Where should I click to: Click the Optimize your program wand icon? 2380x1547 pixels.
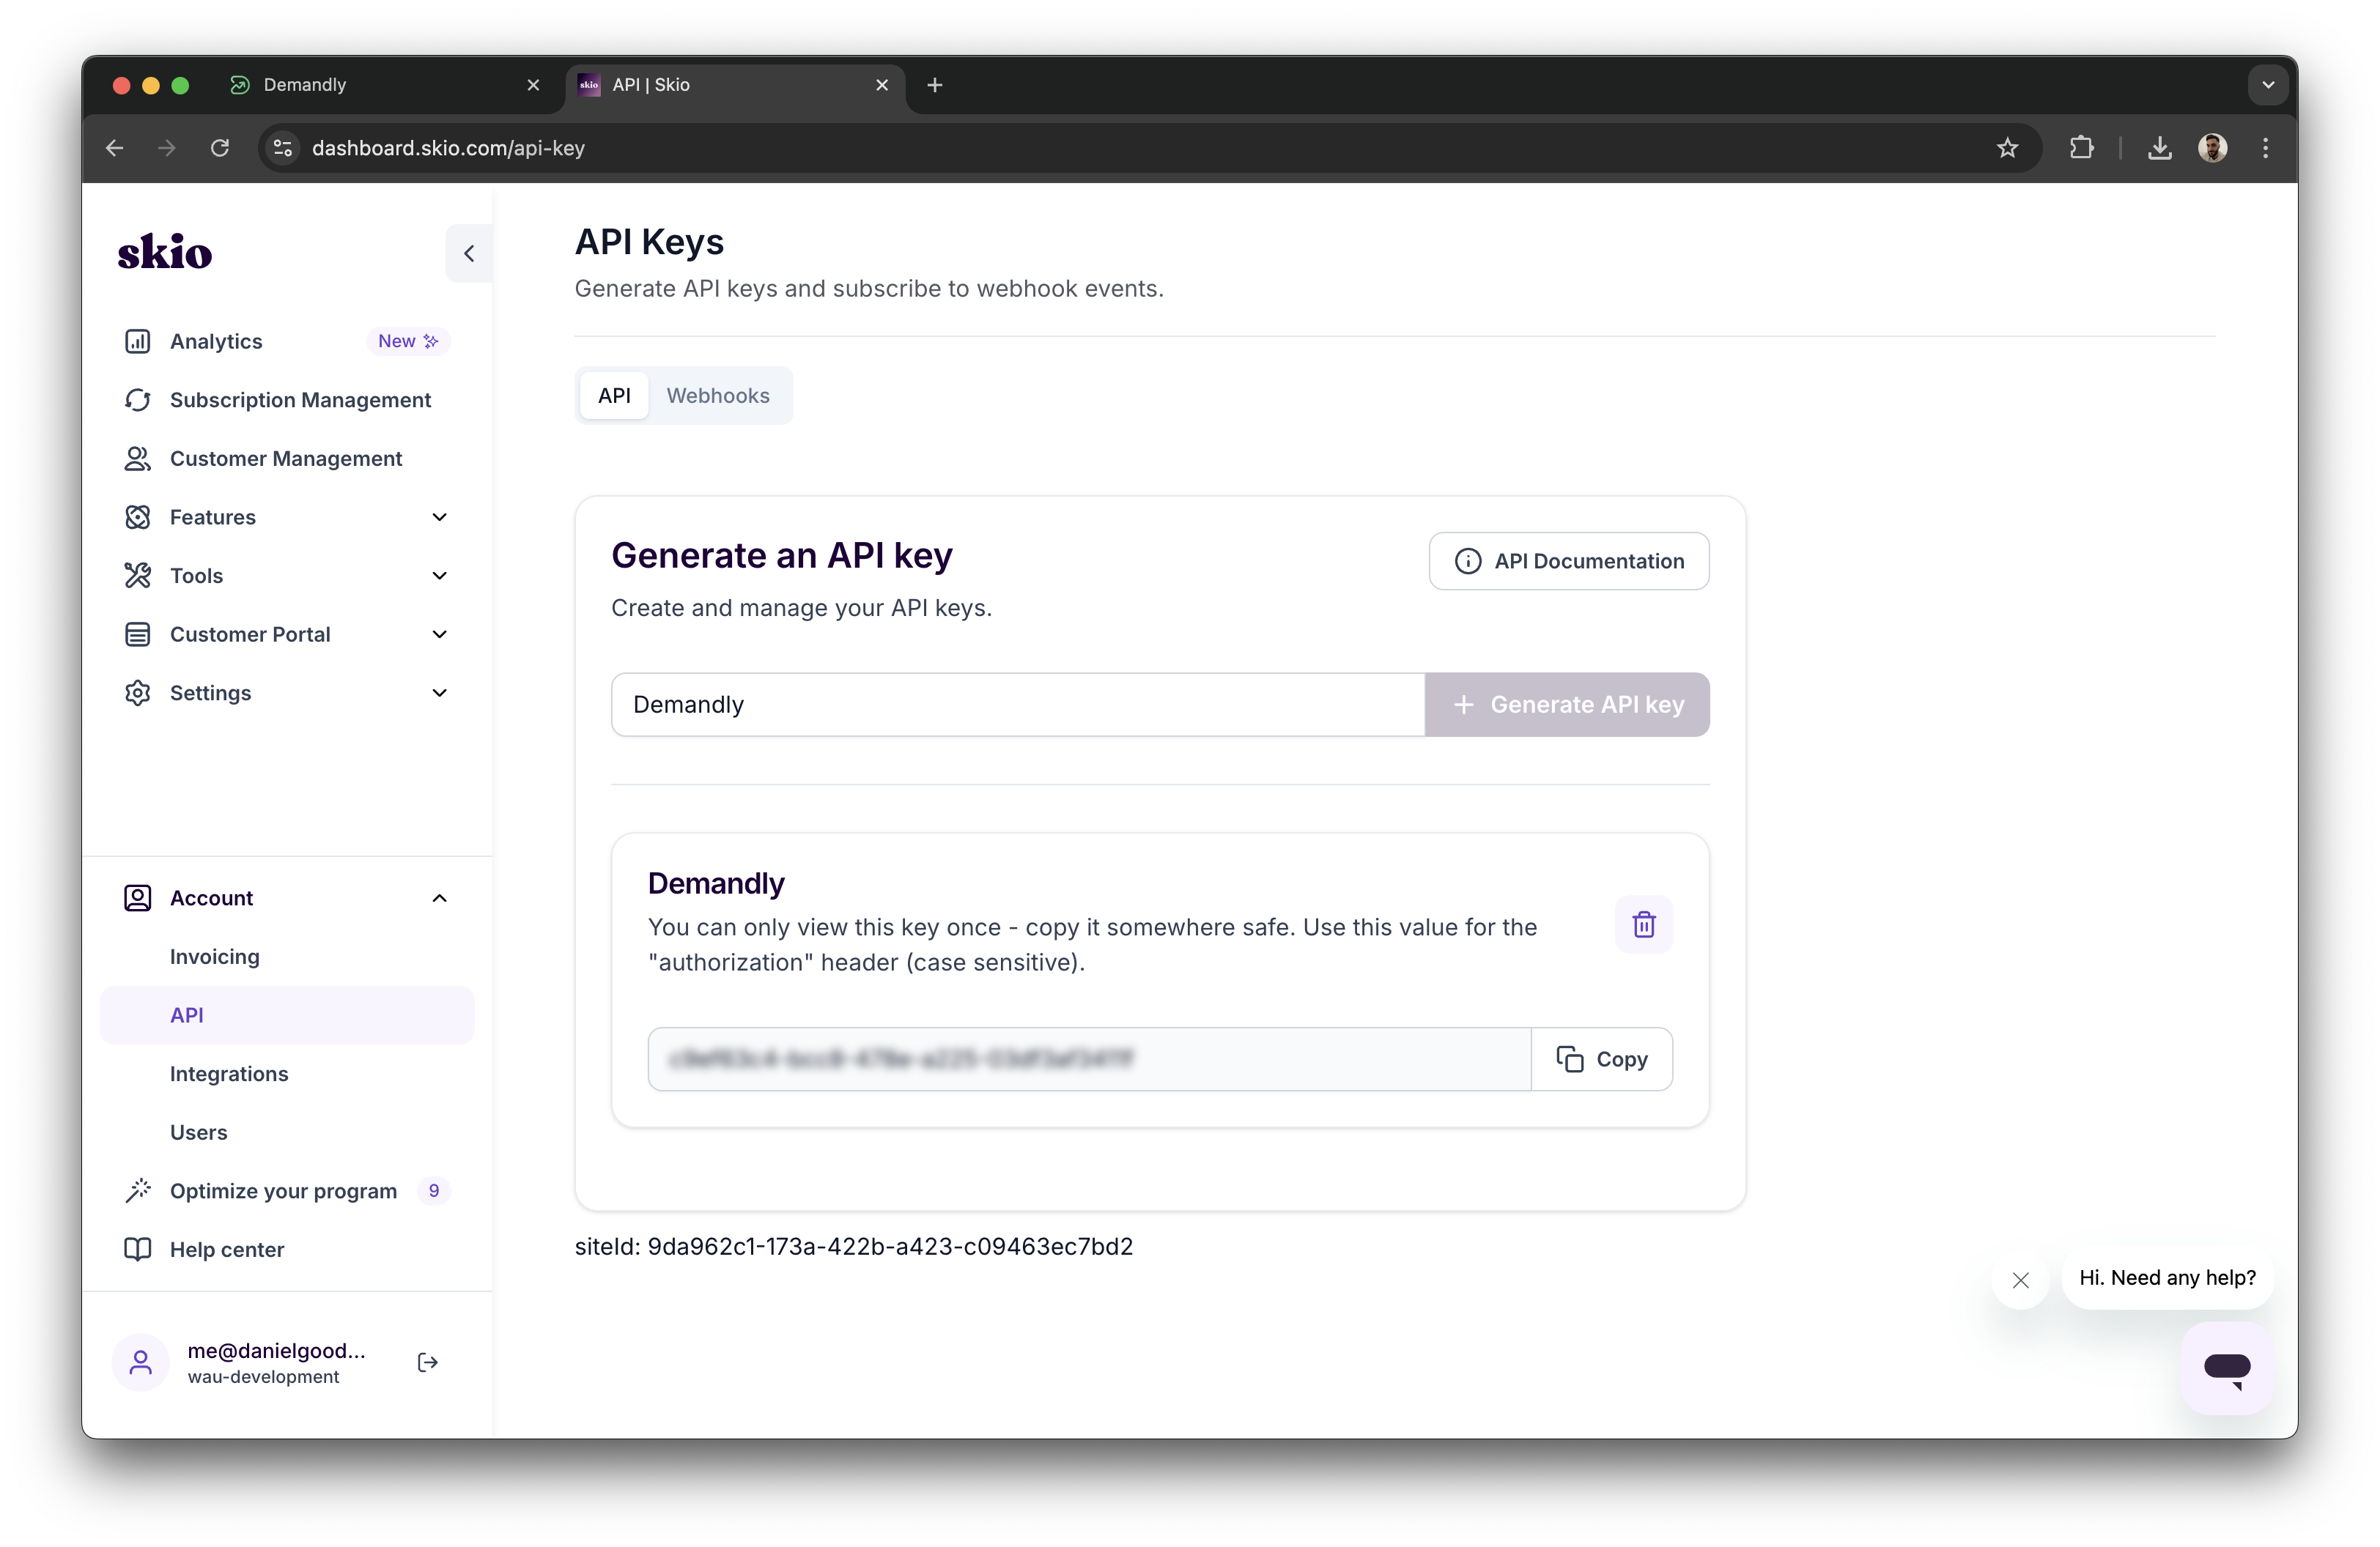click(x=138, y=1190)
